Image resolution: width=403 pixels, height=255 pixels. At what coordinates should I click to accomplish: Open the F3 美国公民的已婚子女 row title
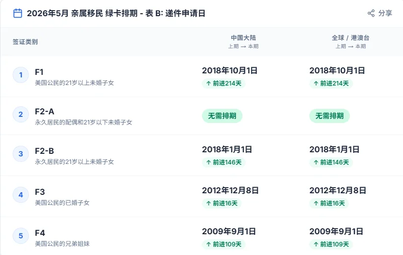tap(40, 192)
